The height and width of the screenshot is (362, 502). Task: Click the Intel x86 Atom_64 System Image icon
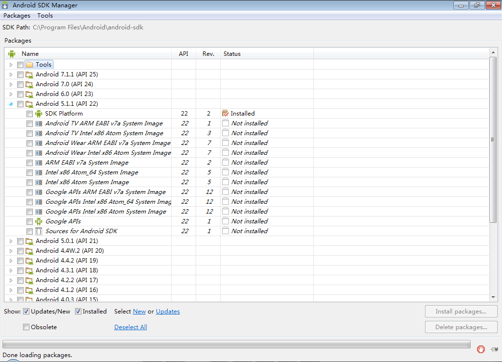coord(39,173)
